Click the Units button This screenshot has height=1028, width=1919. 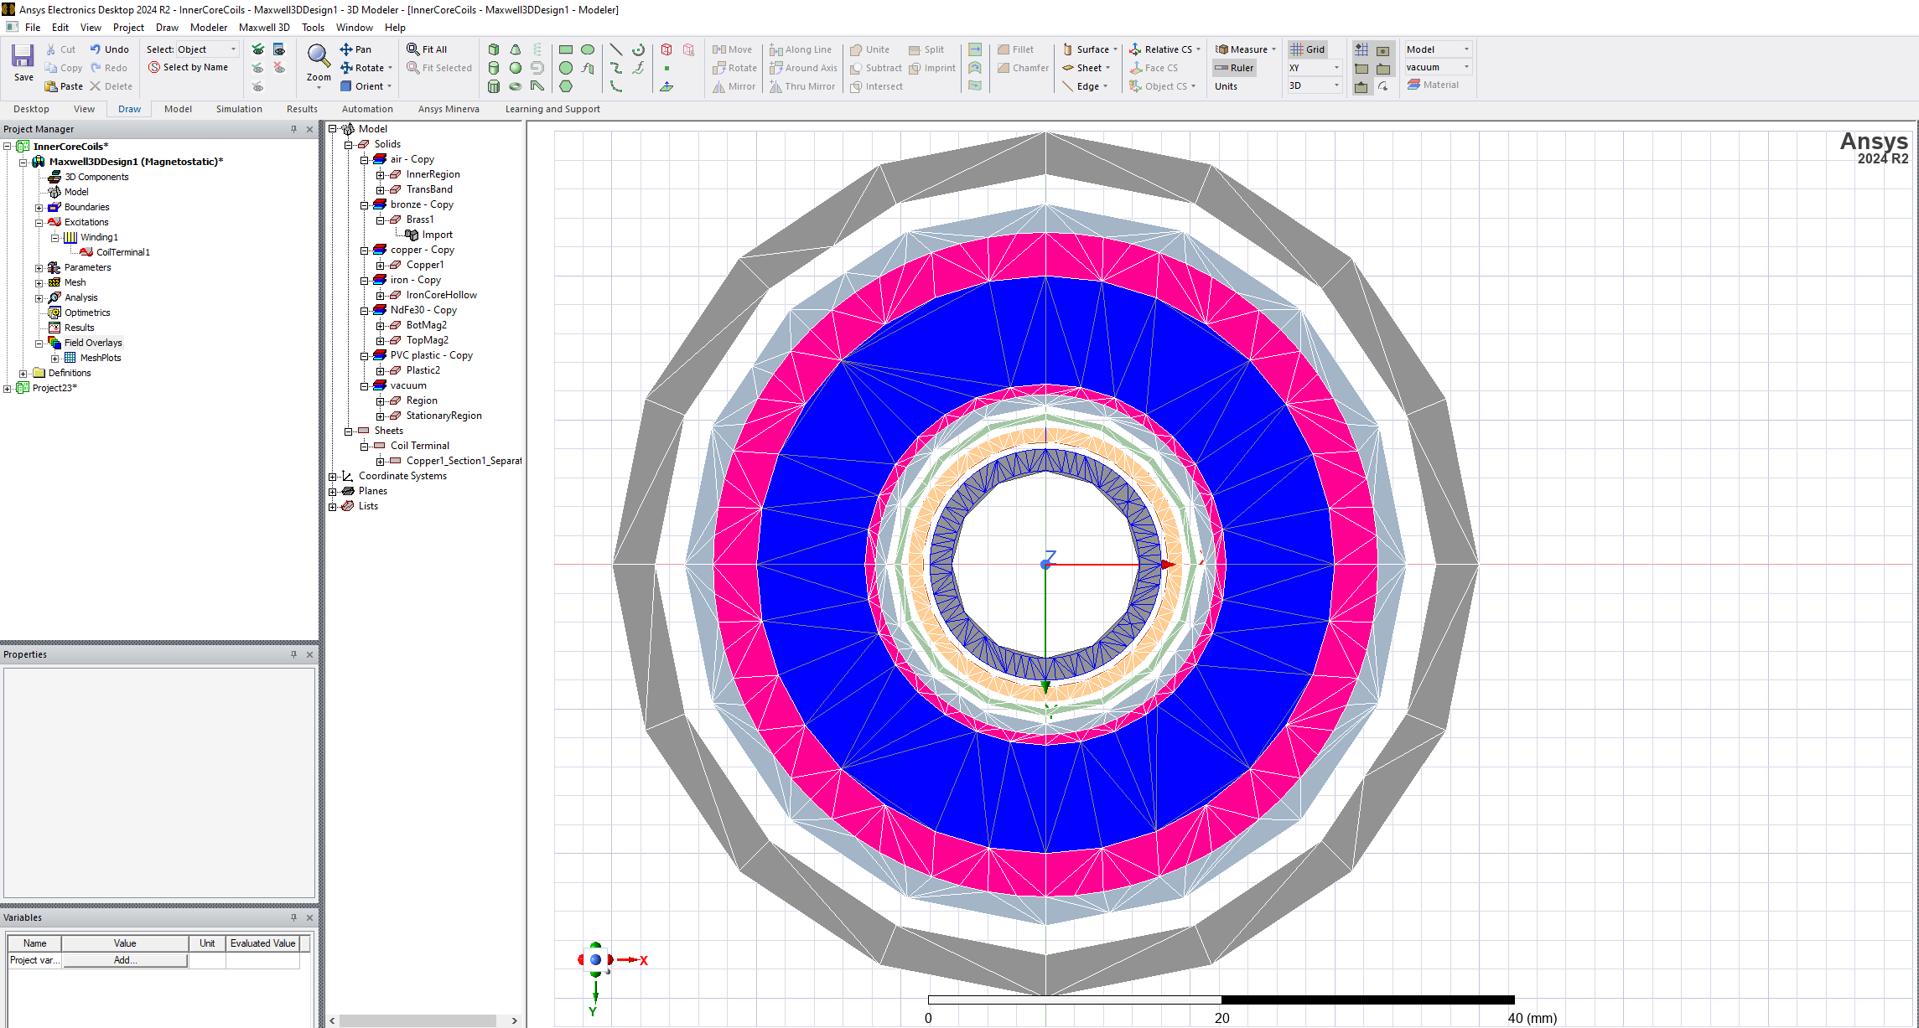(x=1226, y=86)
